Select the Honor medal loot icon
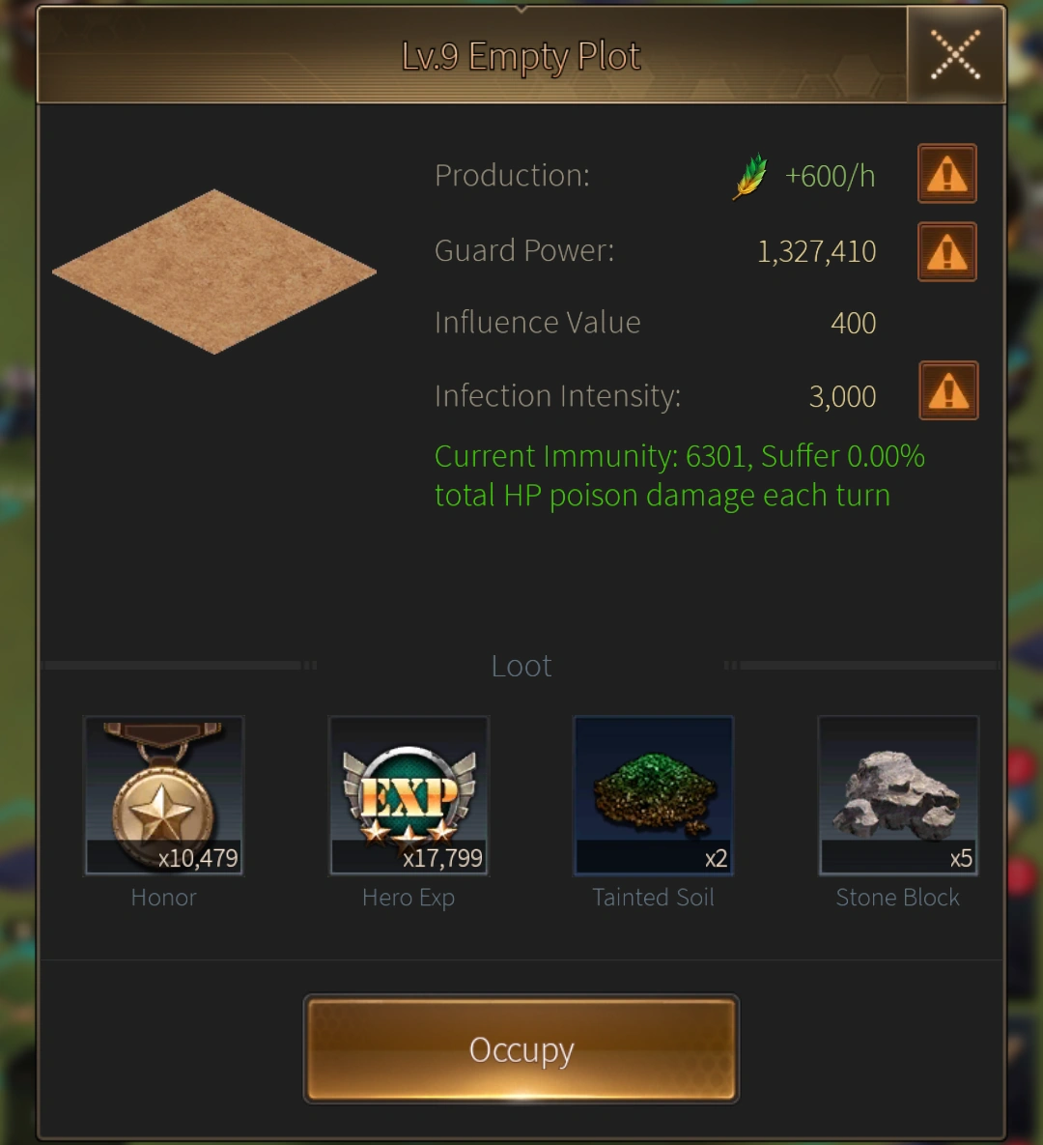Image resolution: width=1043 pixels, height=1145 pixels. coord(163,795)
